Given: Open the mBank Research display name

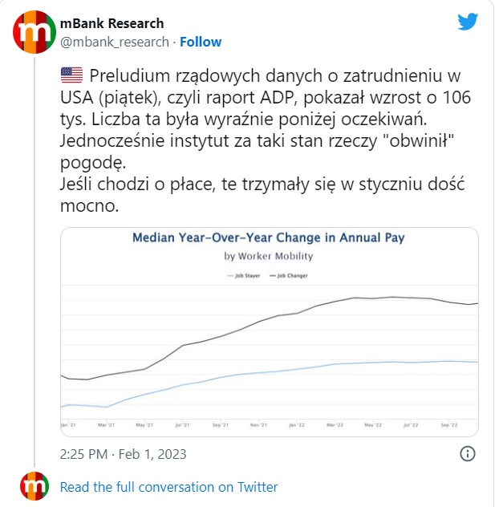Looking at the screenshot, I should tap(112, 23).
